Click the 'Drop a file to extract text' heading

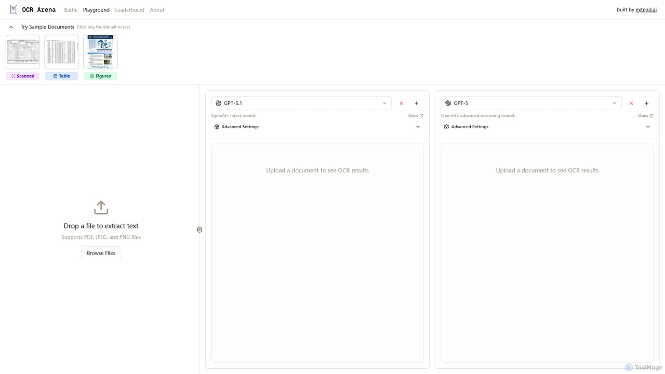coord(101,226)
